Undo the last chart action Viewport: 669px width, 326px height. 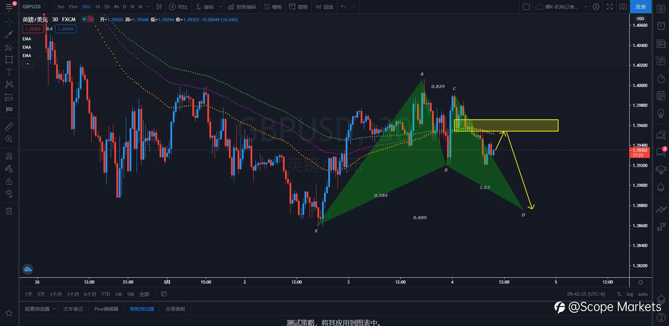pyautogui.click(x=343, y=7)
